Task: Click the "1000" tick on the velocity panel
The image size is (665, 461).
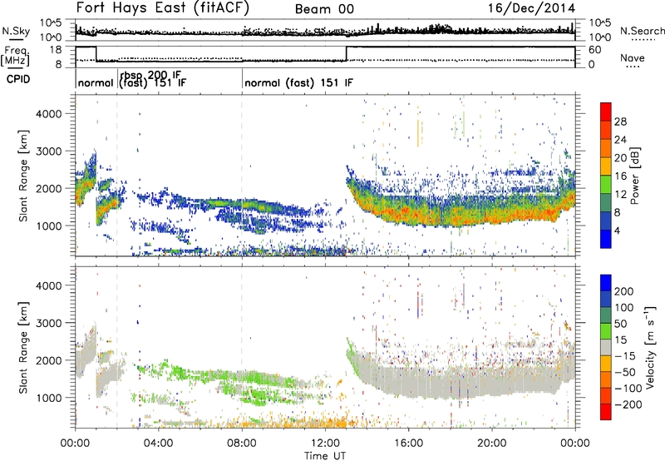Action: tap(48, 398)
